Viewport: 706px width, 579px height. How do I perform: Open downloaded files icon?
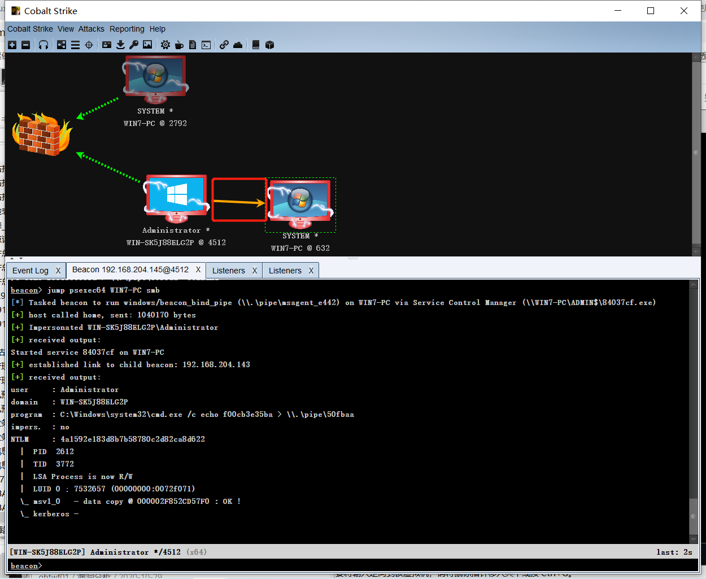pyautogui.click(x=120, y=45)
